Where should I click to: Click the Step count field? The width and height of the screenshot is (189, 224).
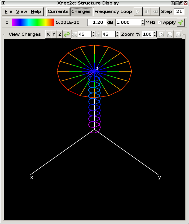[179, 12]
